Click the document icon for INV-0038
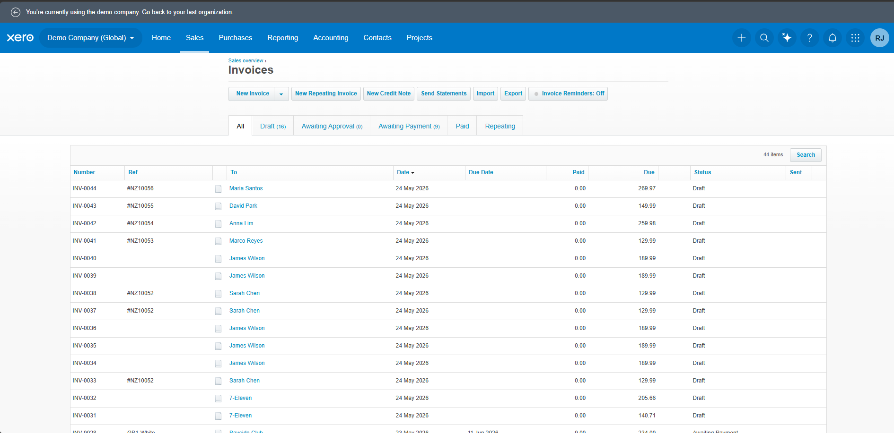The width and height of the screenshot is (894, 433). [x=218, y=294]
